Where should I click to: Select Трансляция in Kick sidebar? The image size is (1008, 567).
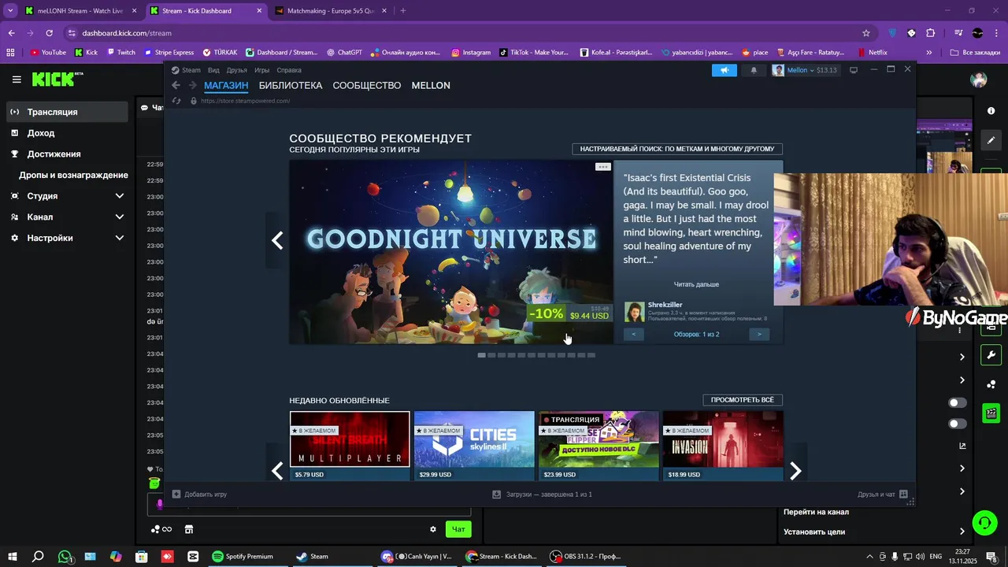click(x=67, y=112)
